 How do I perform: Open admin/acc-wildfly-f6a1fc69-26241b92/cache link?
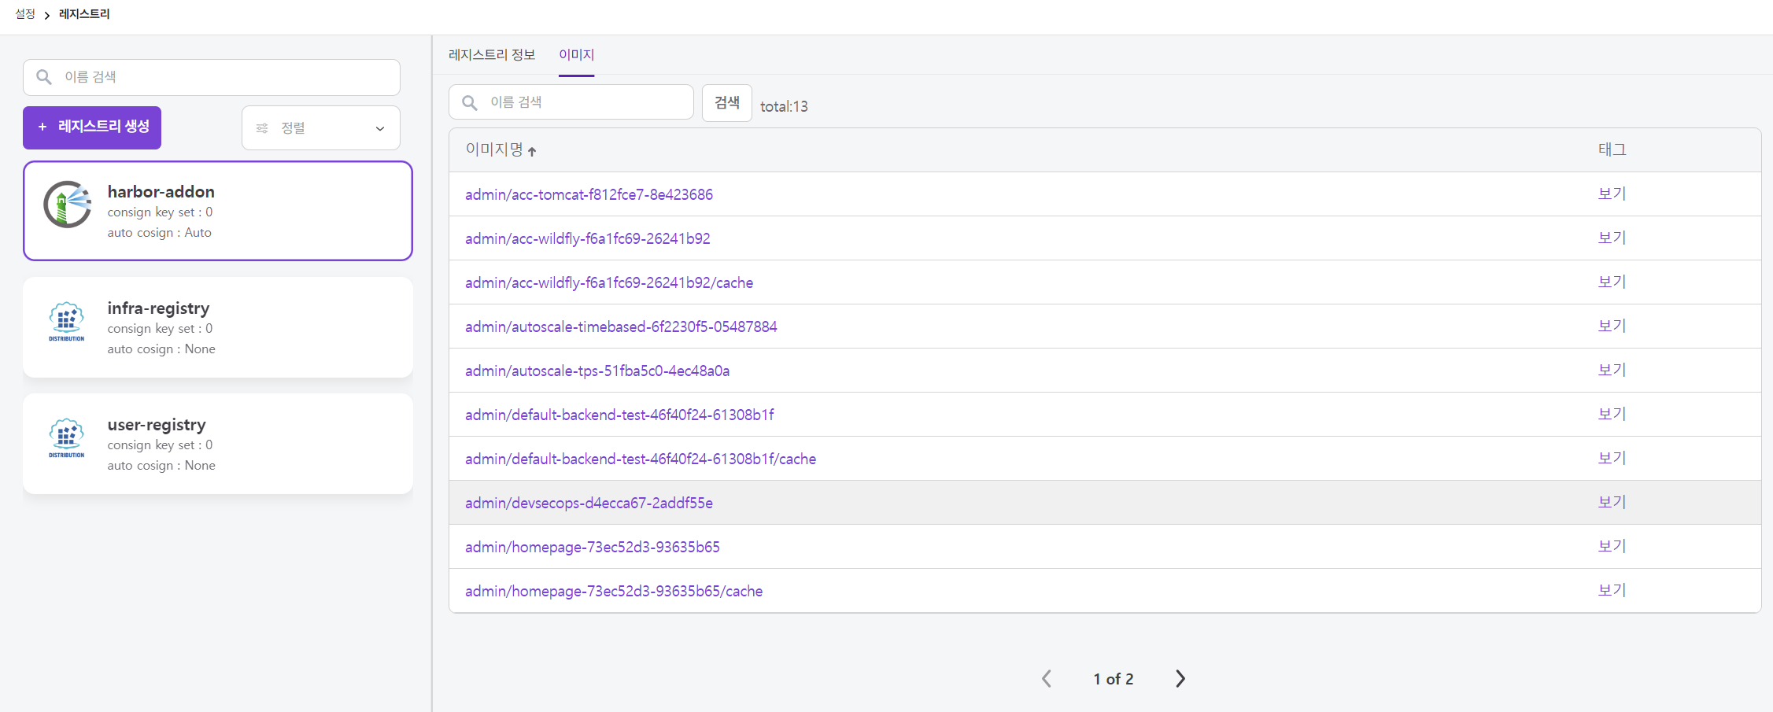609,282
